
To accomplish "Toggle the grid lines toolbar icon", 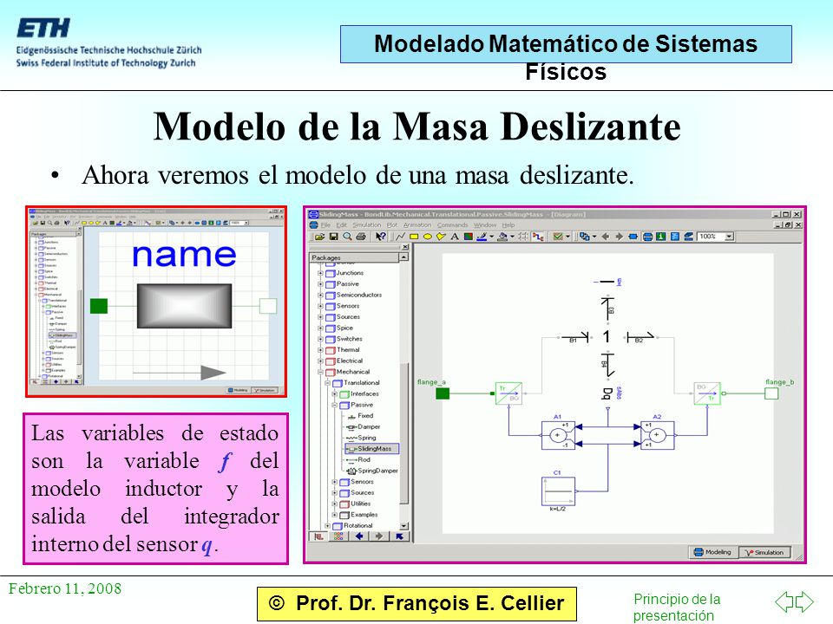I will pos(522,237).
